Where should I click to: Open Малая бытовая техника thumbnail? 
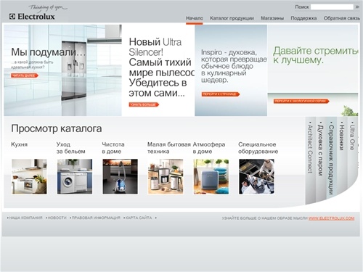[166, 176]
